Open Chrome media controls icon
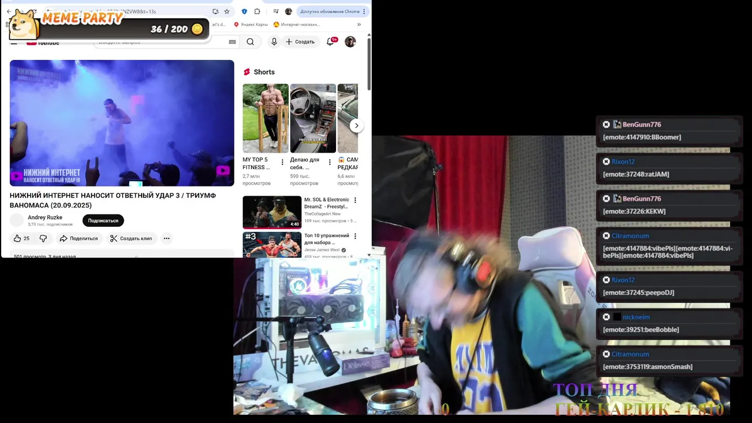752x423 pixels. pyautogui.click(x=276, y=11)
